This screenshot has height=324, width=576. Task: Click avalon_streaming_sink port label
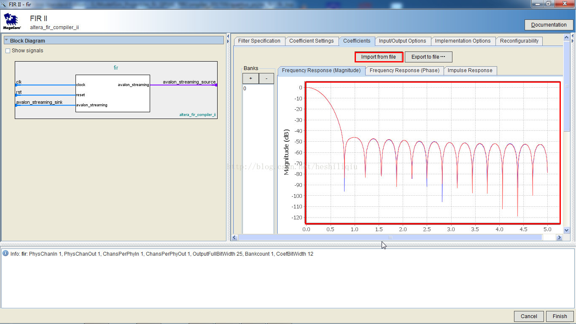[x=39, y=102]
